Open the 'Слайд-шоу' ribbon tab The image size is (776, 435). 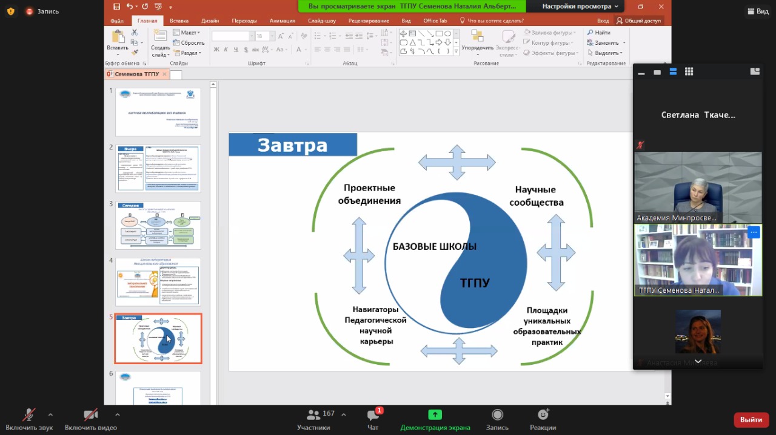(321, 21)
